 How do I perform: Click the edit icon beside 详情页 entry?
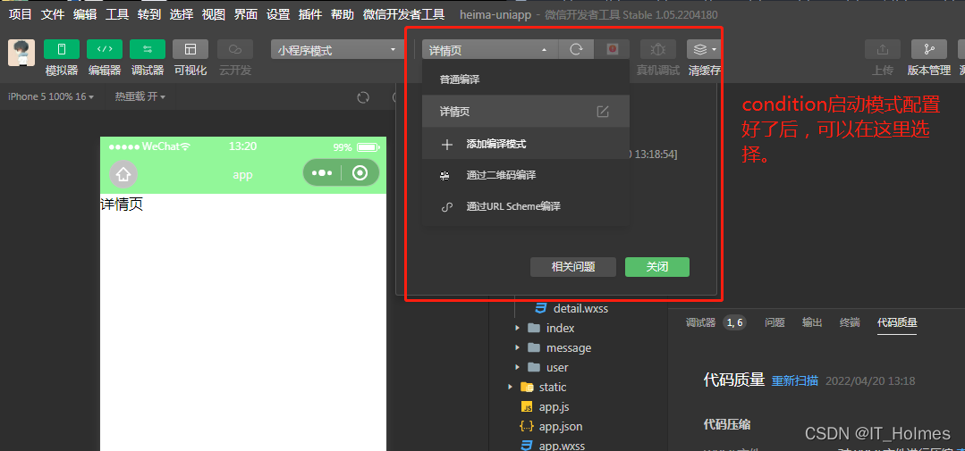click(603, 112)
